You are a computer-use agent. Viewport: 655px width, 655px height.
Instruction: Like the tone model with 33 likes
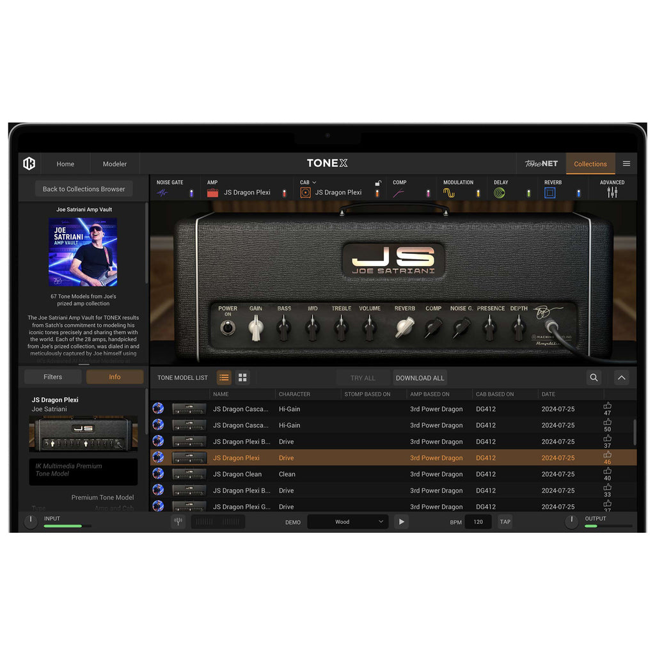[x=608, y=487]
